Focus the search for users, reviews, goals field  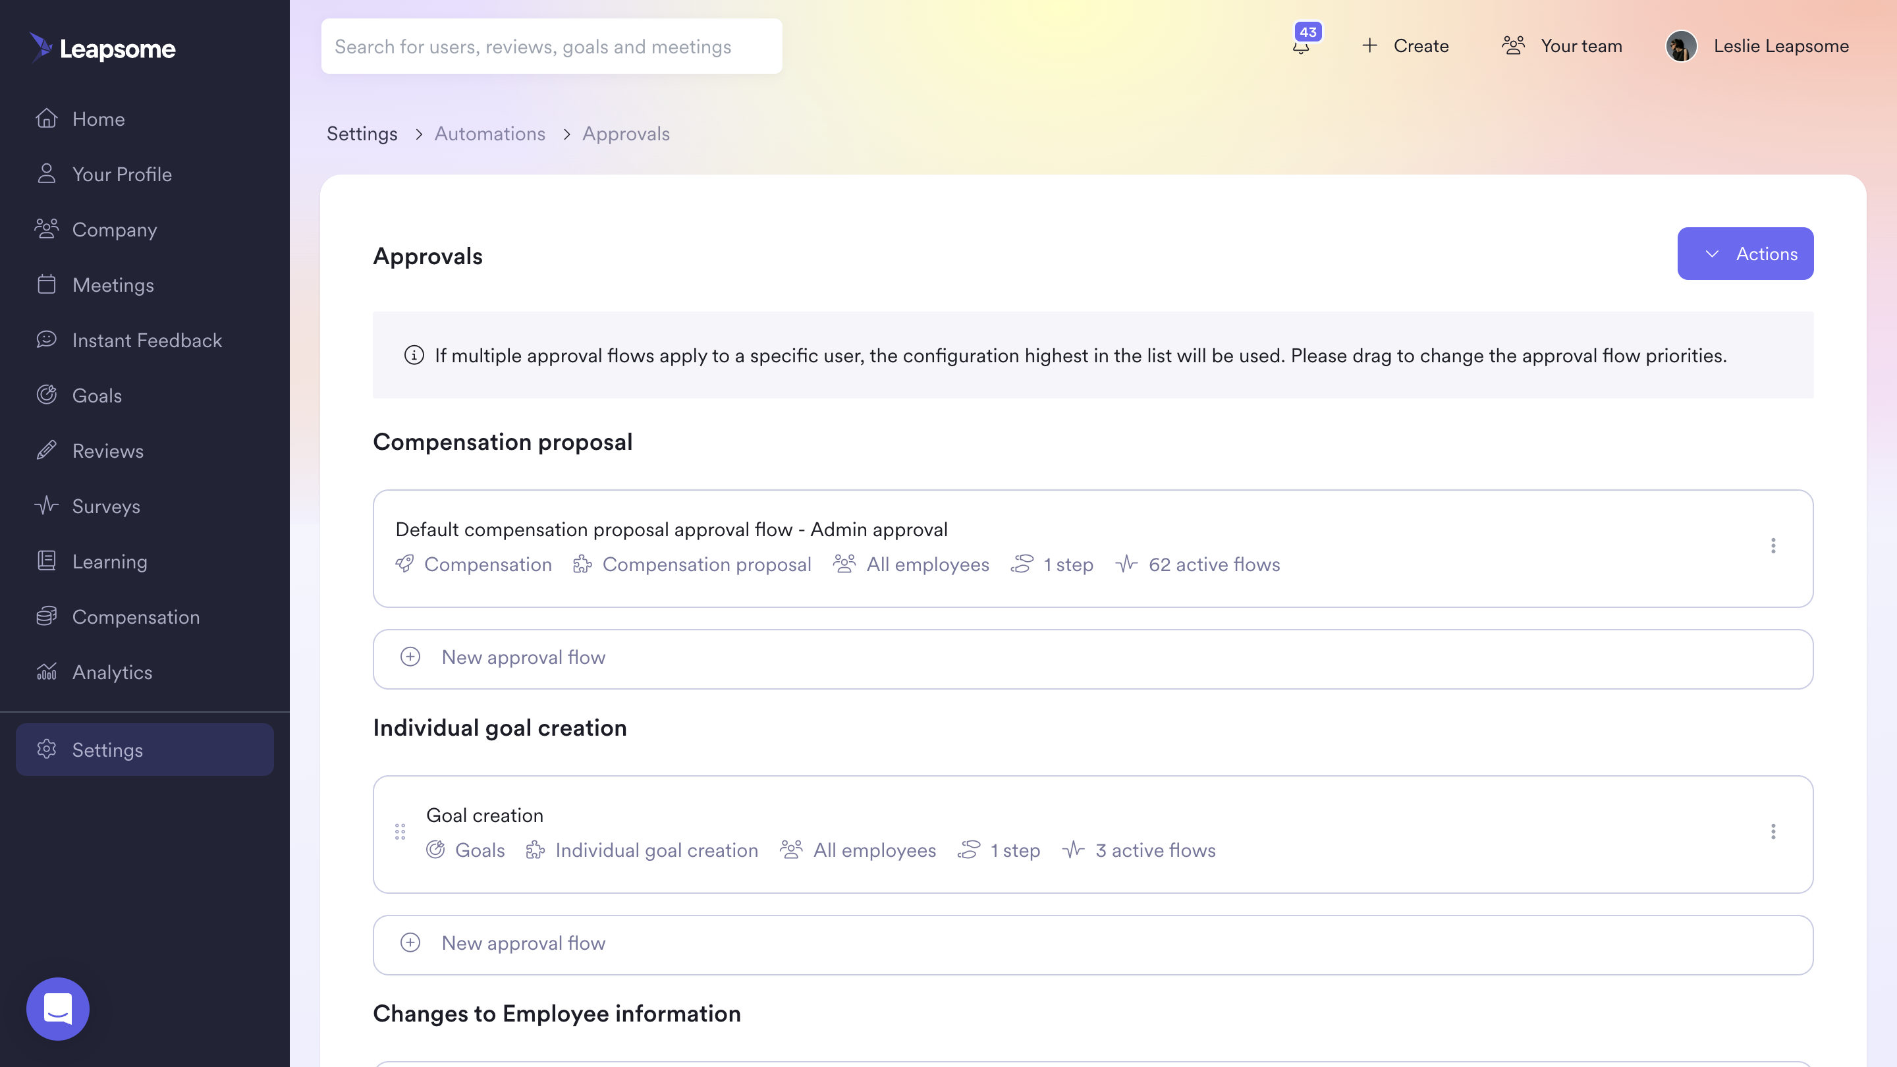click(x=551, y=46)
